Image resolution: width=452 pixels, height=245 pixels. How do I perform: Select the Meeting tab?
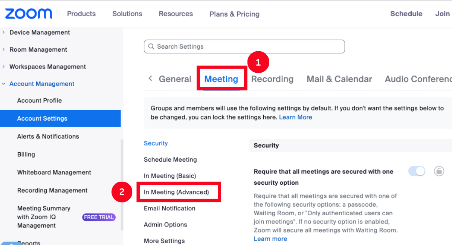click(221, 79)
